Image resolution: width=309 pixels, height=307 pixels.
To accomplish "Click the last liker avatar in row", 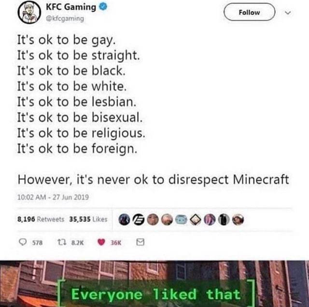I will tap(238, 219).
